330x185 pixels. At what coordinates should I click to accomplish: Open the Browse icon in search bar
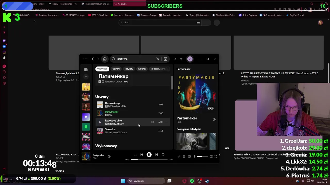(x=166, y=59)
